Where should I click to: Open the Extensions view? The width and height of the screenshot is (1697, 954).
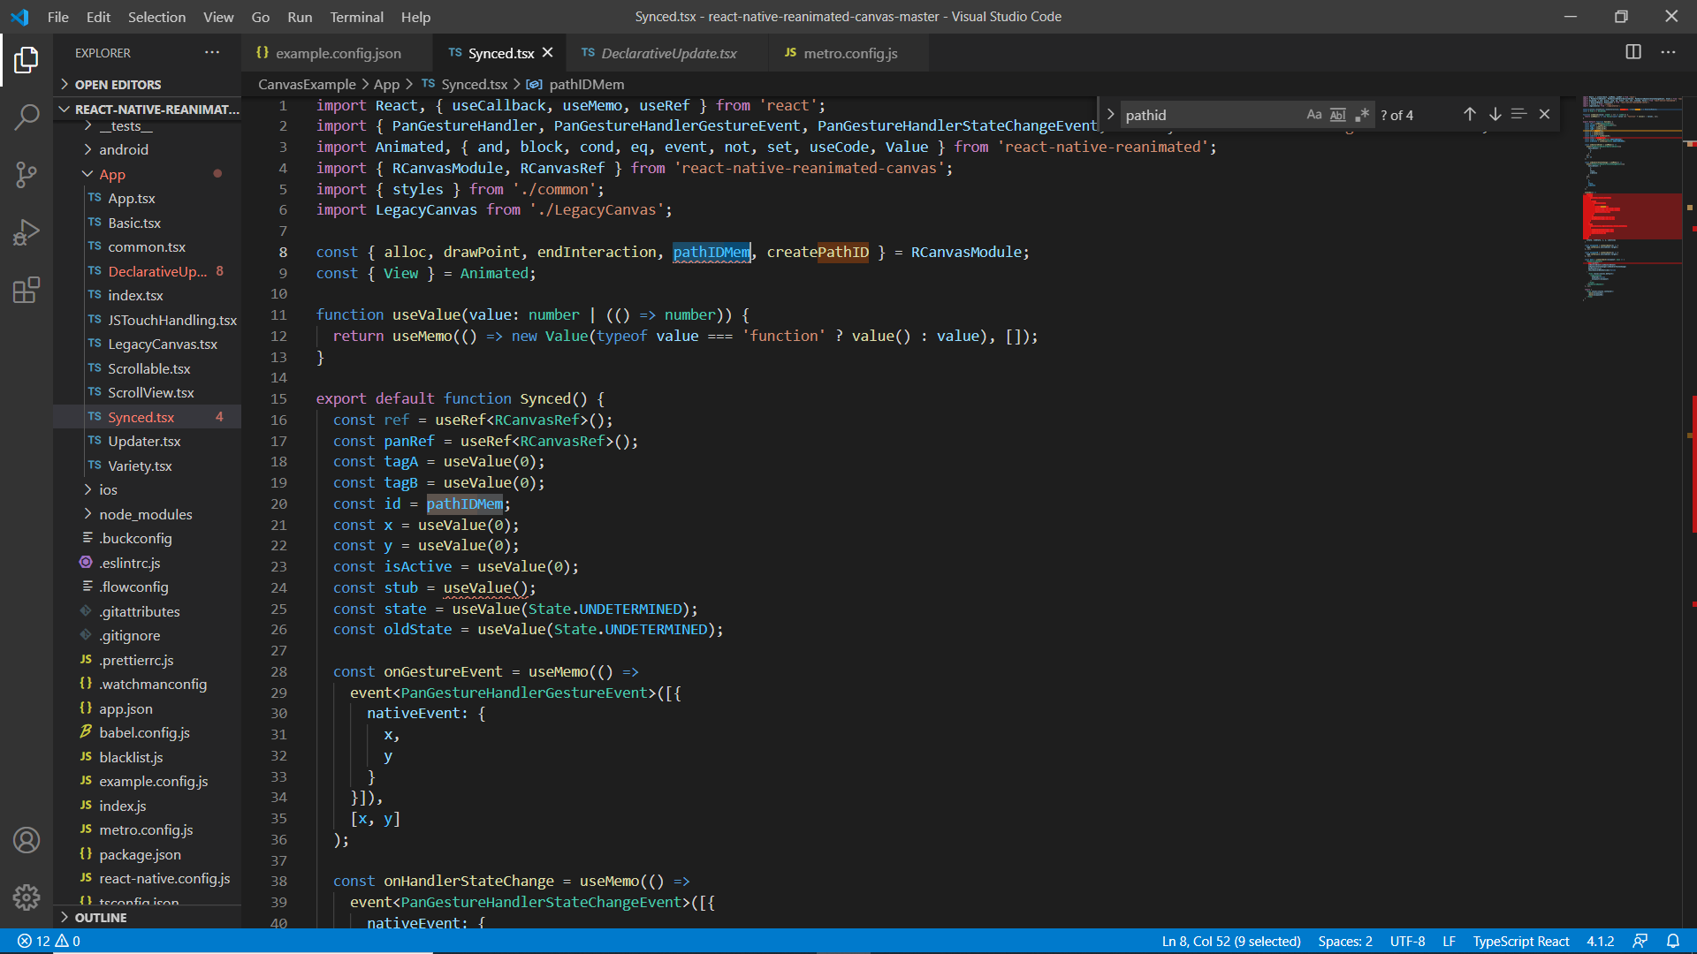pyautogui.click(x=27, y=290)
